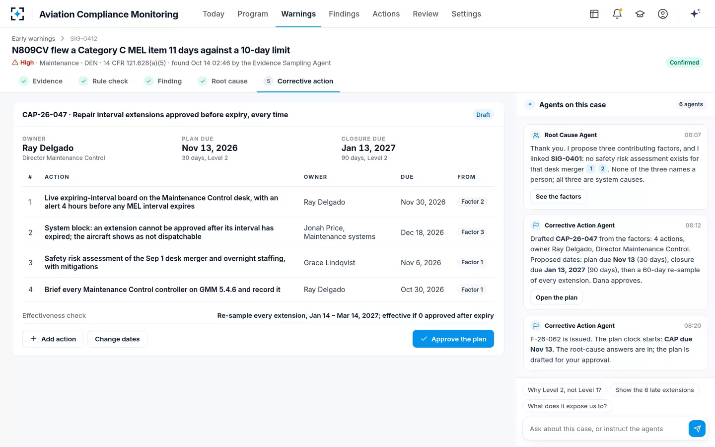Click the 6 agents count
Screen dimensions: 715x447
pyautogui.click(x=691, y=104)
